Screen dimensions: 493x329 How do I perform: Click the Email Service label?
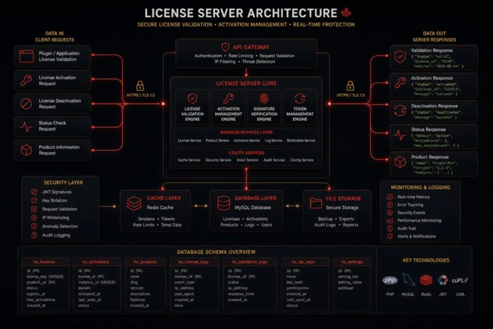(248, 160)
